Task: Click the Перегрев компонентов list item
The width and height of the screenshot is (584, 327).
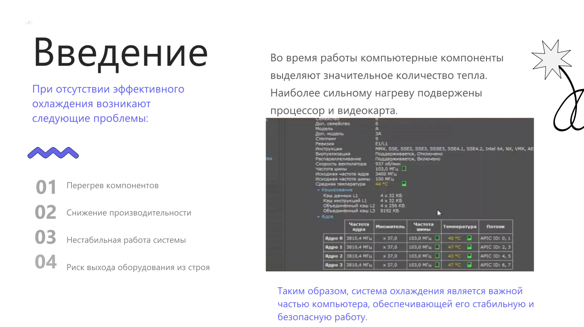Action: 113,185
